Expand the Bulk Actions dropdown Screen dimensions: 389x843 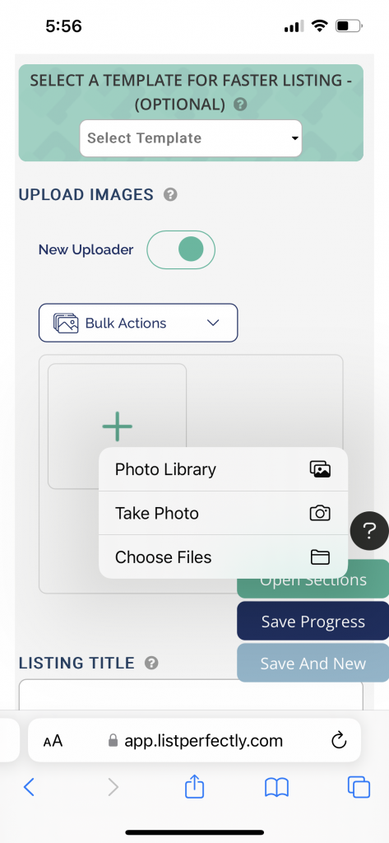(x=138, y=323)
